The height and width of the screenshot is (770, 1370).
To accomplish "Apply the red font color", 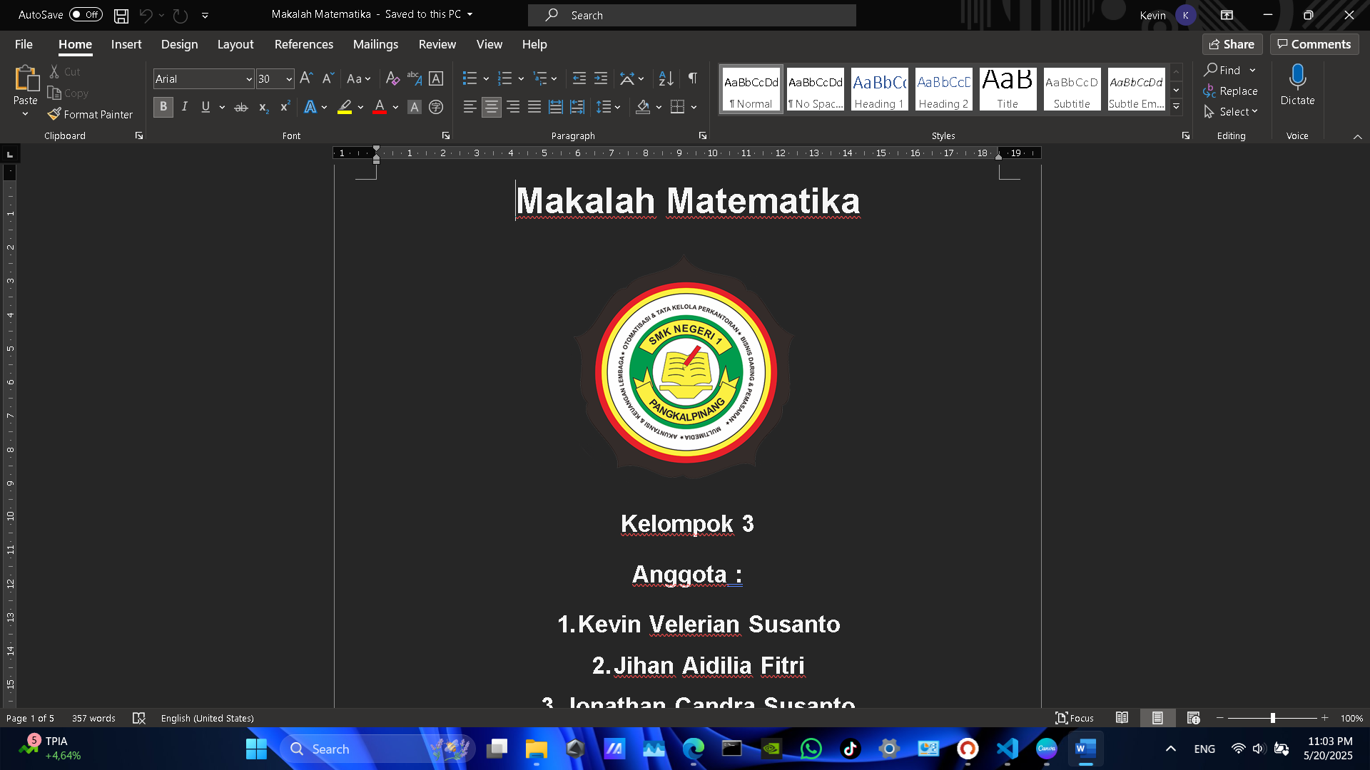I will [x=380, y=107].
